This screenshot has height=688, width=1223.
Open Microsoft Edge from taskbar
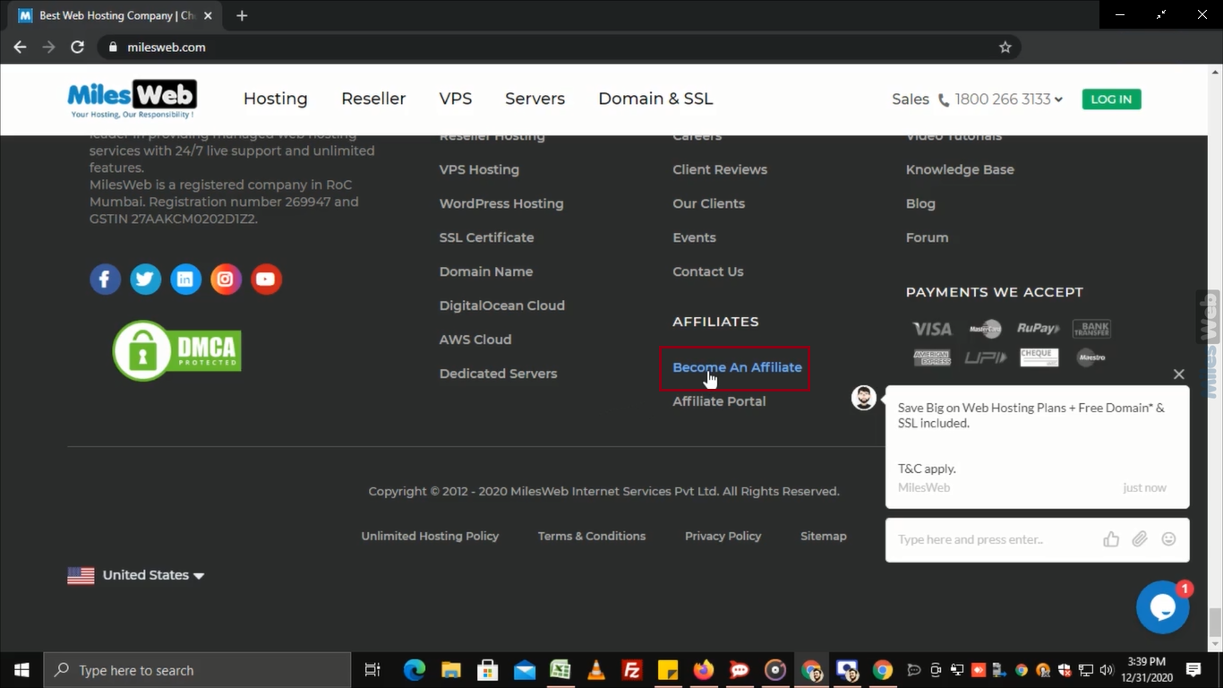(x=414, y=670)
